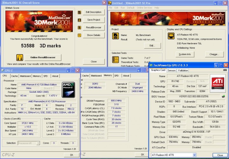Click the monitor icon in Display and CPU Settings

pyautogui.click(x=171, y=36)
